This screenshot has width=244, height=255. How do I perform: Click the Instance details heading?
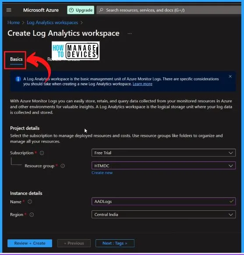26,193
